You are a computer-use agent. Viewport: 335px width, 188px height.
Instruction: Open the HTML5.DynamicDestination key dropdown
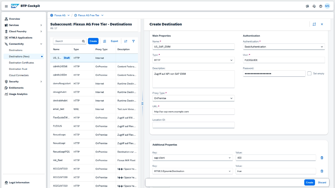click(230, 171)
